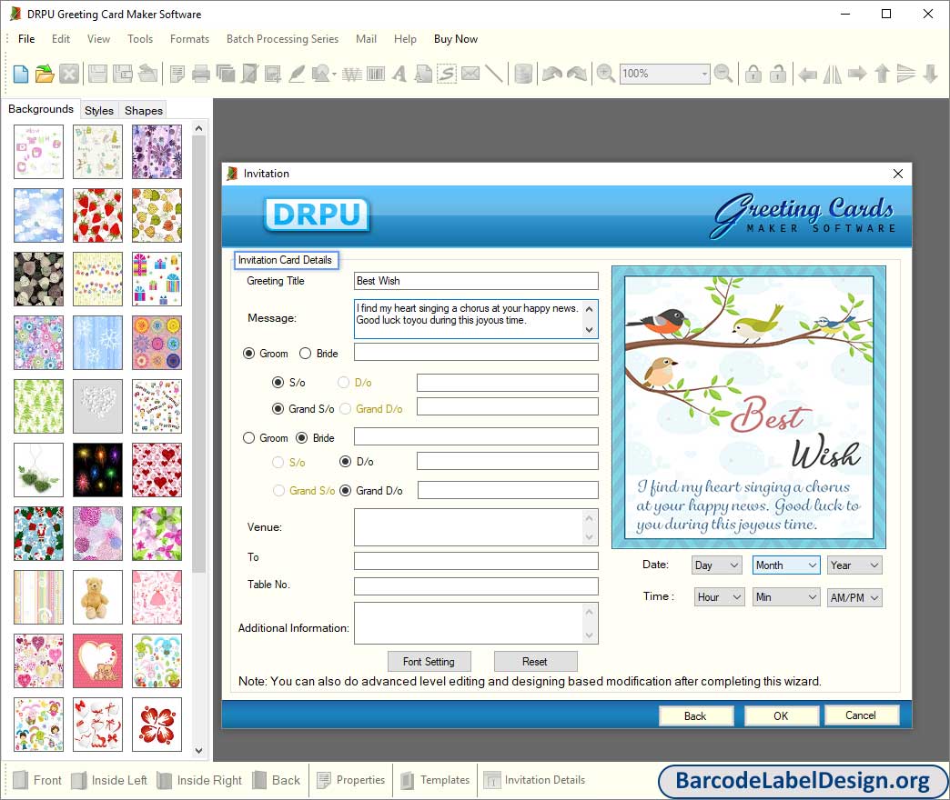This screenshot has width=950, height=800.
Task: Open the Invitation Details bottom button
Action: [x=535, y=780]
